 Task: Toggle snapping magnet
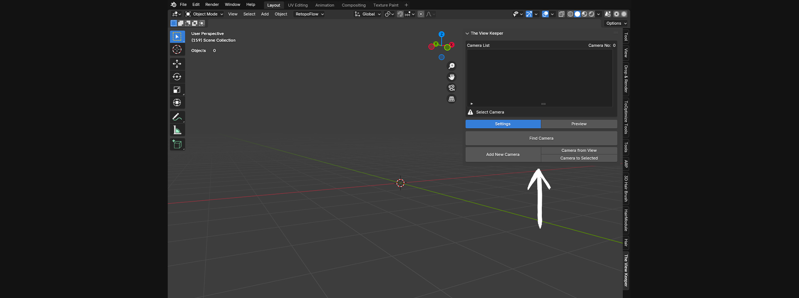point(400,14)
